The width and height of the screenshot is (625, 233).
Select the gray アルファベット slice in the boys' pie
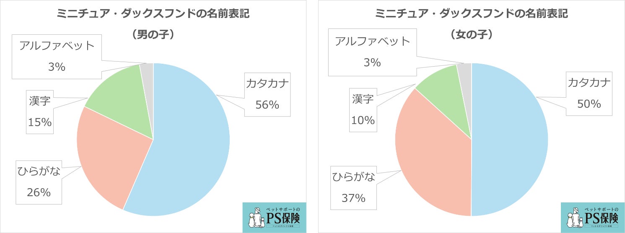[x=148, y=71]
